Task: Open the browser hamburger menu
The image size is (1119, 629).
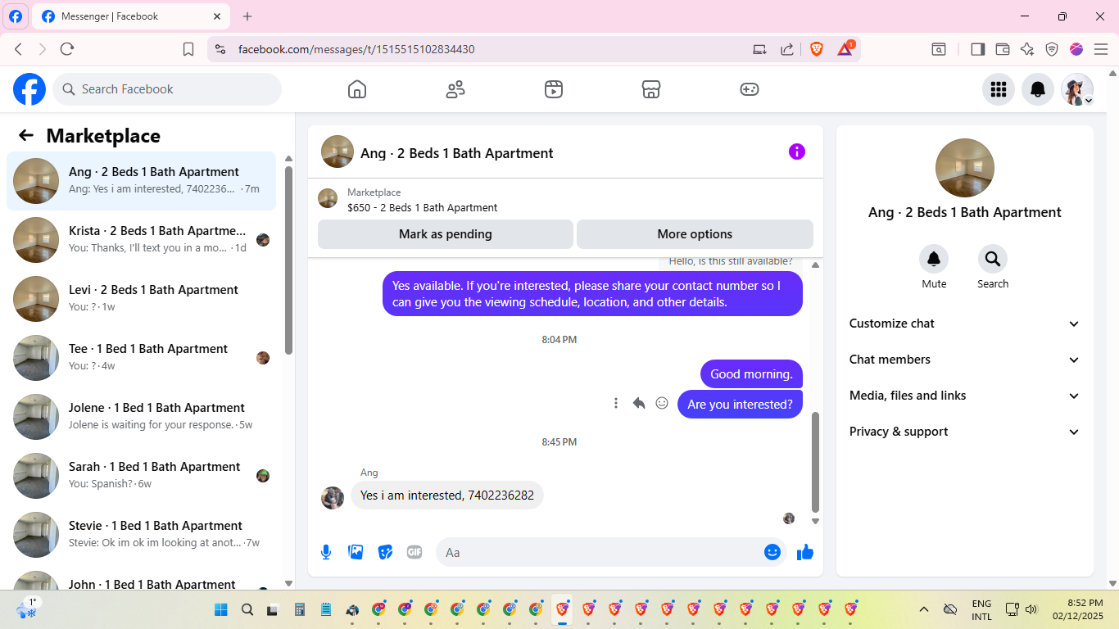Action: tap(1101, 49)
